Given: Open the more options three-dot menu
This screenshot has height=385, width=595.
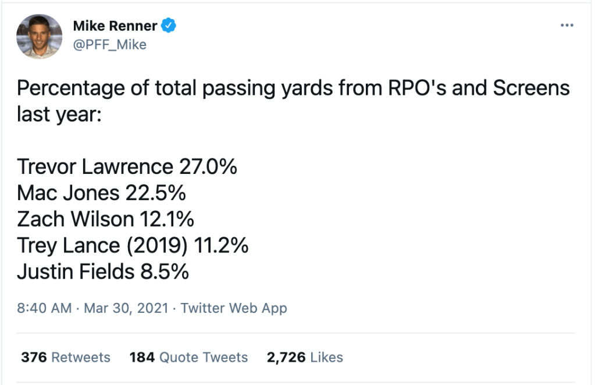Looking at the screenshot, I should pos(567,26).
